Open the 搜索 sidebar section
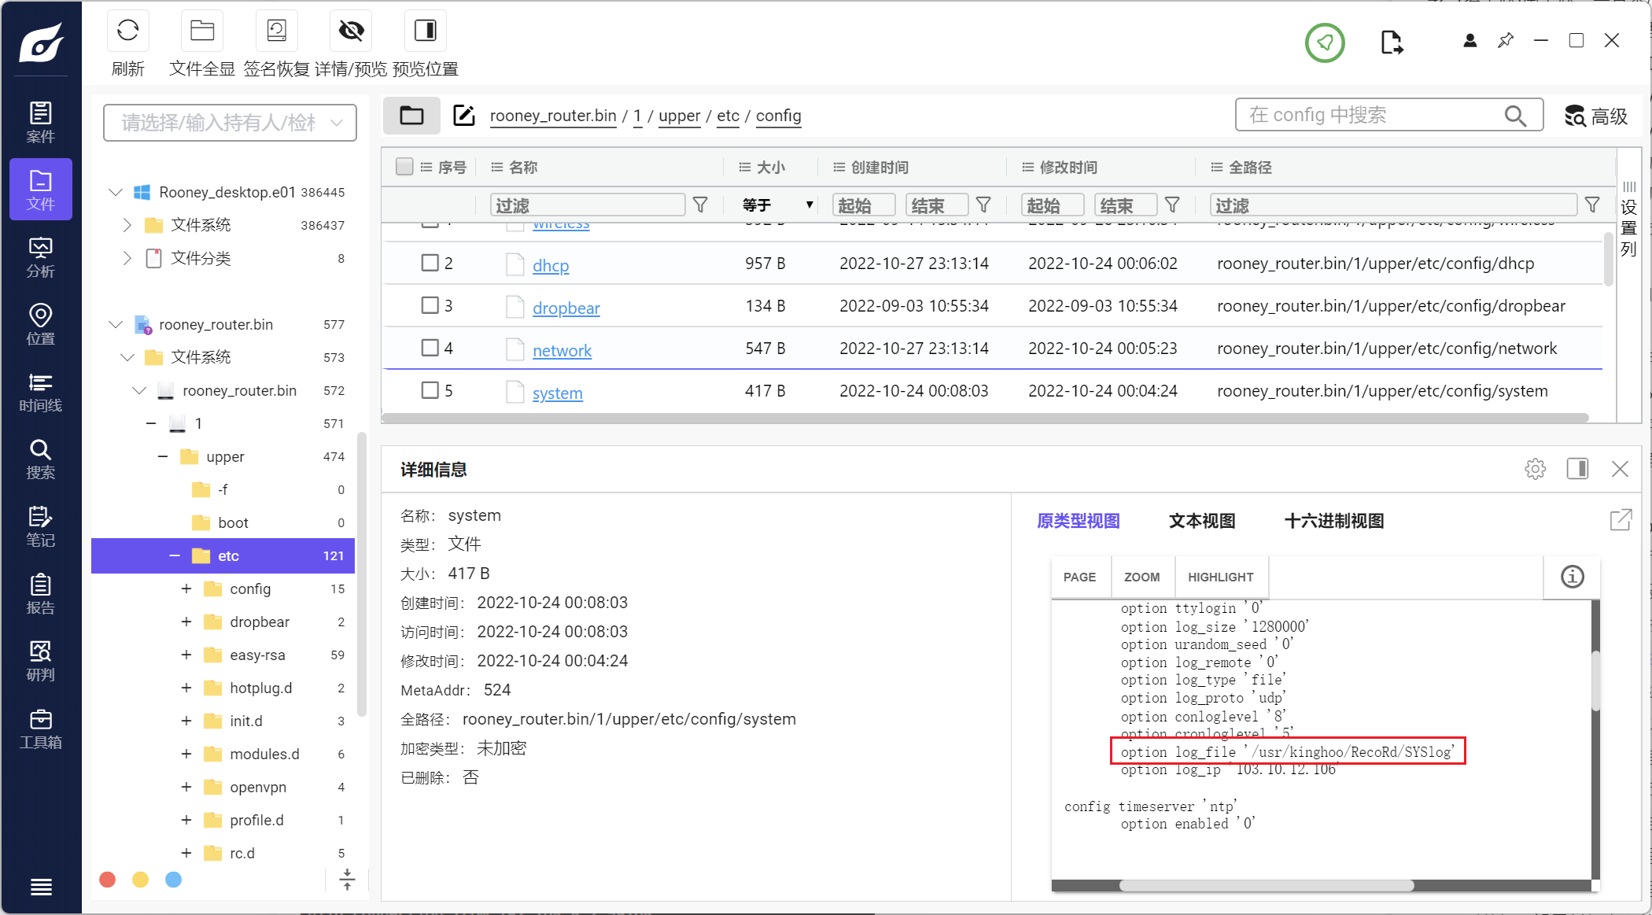The image size is (1652, 915). [x=41, y=459]
